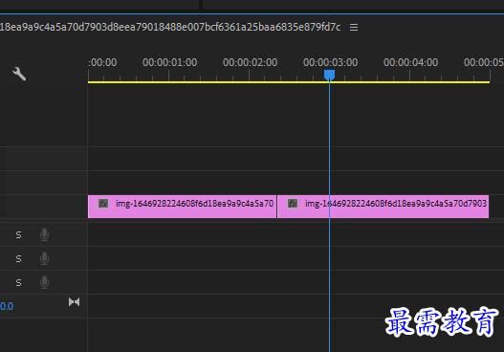Jump to 00:00:04:00 on the time ruler
The width and height of the screenshot is (504, 352).
pyautogui.click(x=411, y=62)
